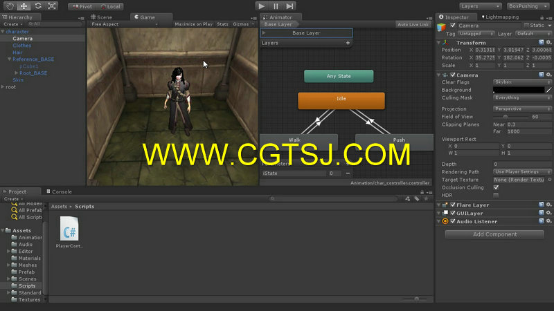The image size is (554, 311).
Task: Toggle the Camera component enabled checkbox
Action: 453,75
